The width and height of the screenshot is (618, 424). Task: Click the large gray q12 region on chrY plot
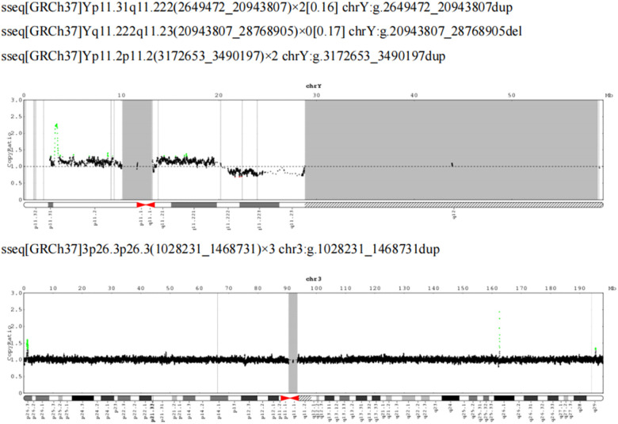coord(452,150)
